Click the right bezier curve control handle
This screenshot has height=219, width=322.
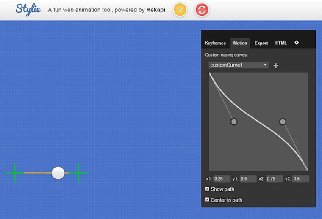click(x=283, y=122)
